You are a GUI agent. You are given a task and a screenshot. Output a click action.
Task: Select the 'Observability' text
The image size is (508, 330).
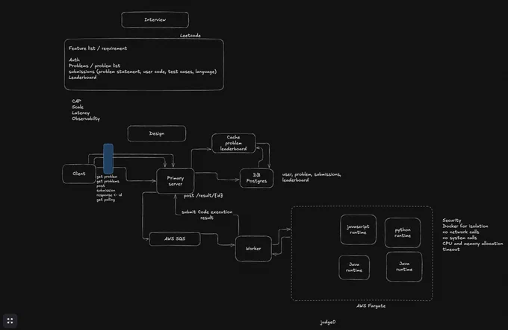click(x=86, y=118)
